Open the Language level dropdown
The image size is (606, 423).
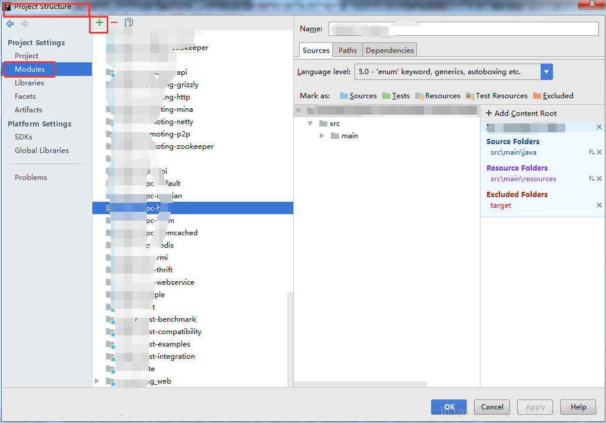[x=547, y=72]
